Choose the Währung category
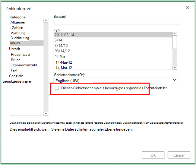196x165 pixels. pos(18,33)
